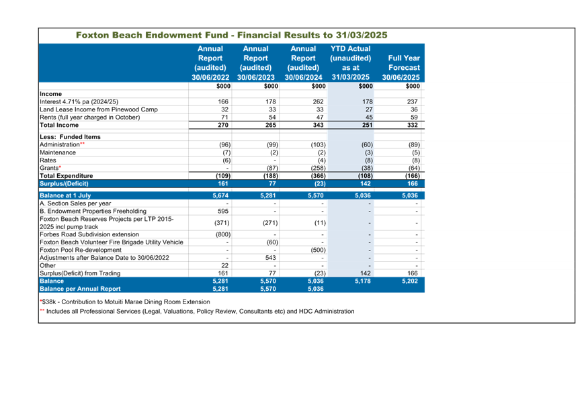The image size is (588, 415).
Task: Click the Total Income row label
Action: (x=59, y=125)
